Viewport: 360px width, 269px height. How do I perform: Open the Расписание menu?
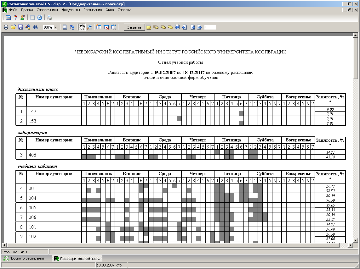coord(93,10)
